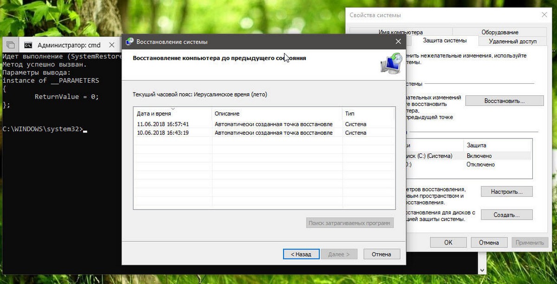Click the Восстановить... button
This screenshot has height=284, width=557.
tap(504, 100)
